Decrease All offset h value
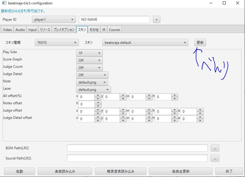 pyautogui.click(x=175, y=98)
